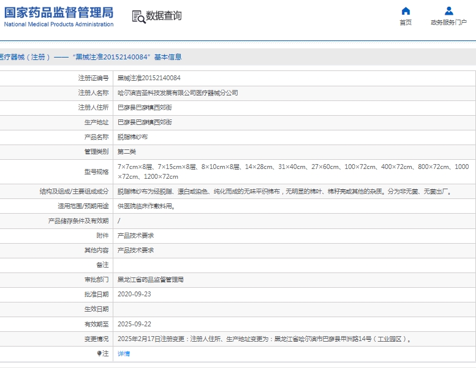Click the 国家药品监督管理局 logo
The height and width of the screenshot is (368, 476).
click(59, 13)
